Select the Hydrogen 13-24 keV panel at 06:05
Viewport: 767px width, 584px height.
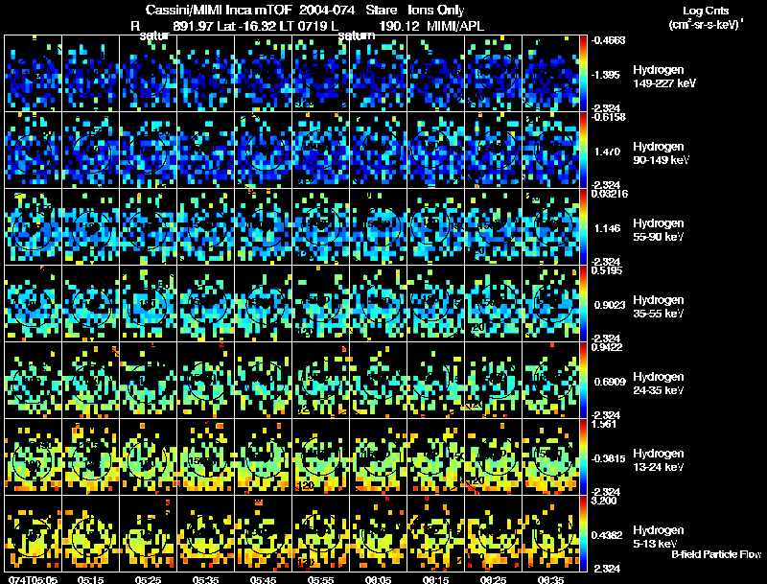(378, 456)
